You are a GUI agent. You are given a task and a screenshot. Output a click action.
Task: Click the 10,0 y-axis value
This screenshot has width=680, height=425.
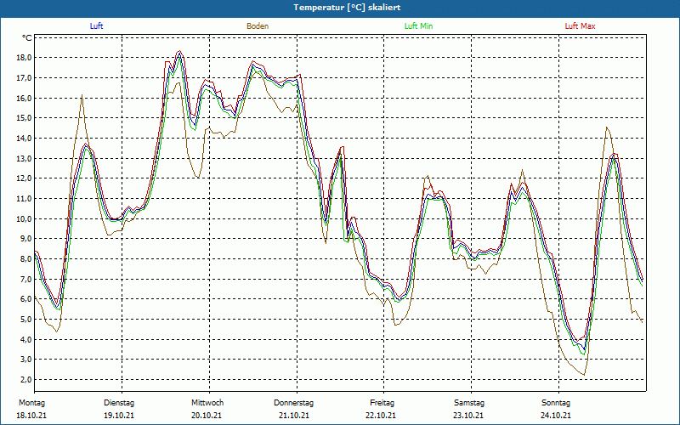point(25,218)
